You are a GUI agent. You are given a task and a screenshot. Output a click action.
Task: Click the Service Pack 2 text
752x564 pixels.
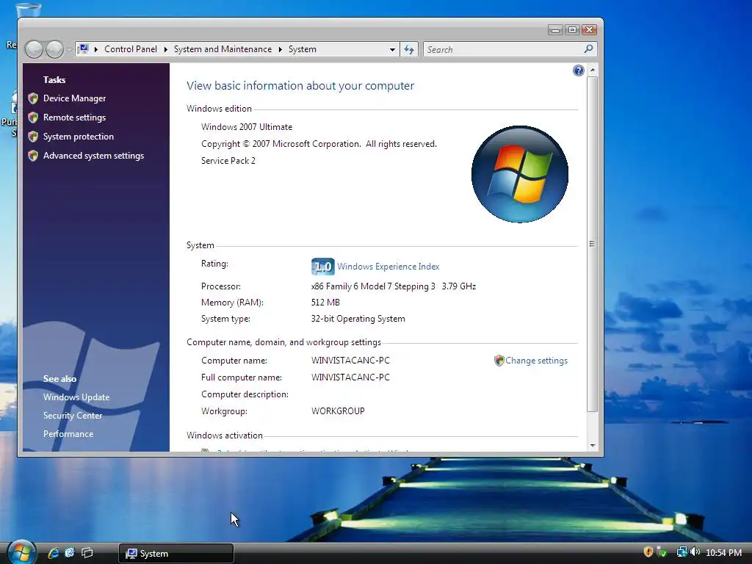(228, 161)
